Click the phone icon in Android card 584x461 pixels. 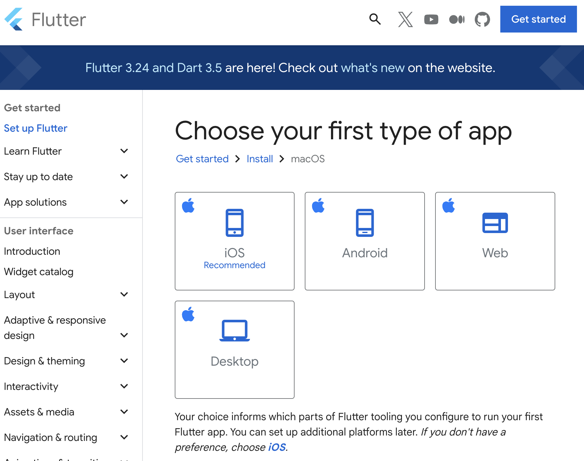pyautogui.click(x=365, y=223)
